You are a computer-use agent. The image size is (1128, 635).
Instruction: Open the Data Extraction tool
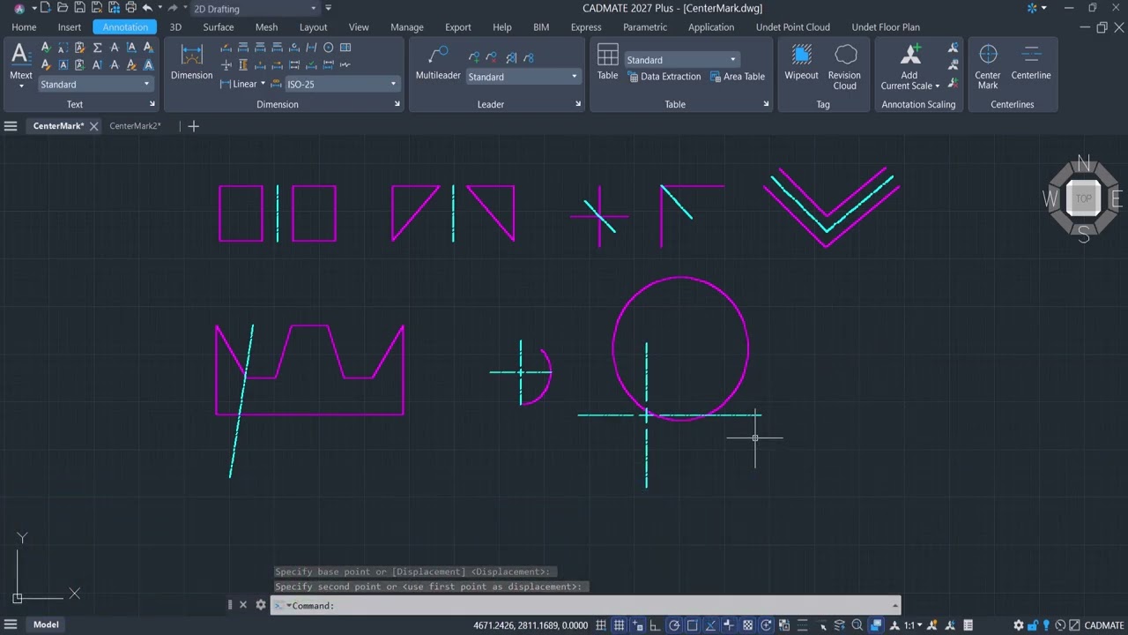point(664,77)
